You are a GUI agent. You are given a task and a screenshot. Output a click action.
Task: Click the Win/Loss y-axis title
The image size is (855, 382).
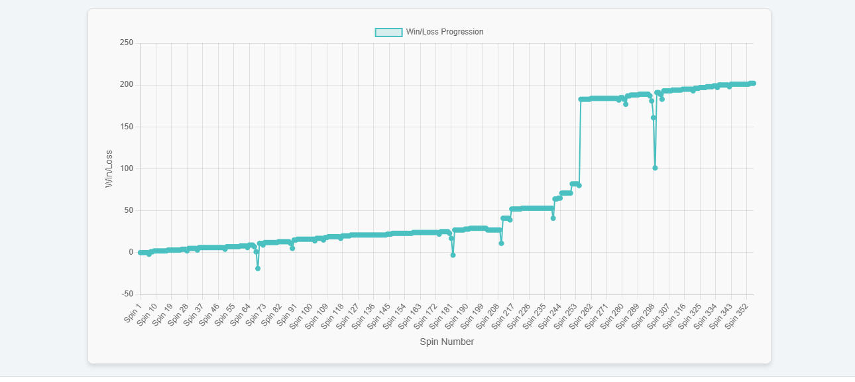pyautogui.click(x=109, y=168)
